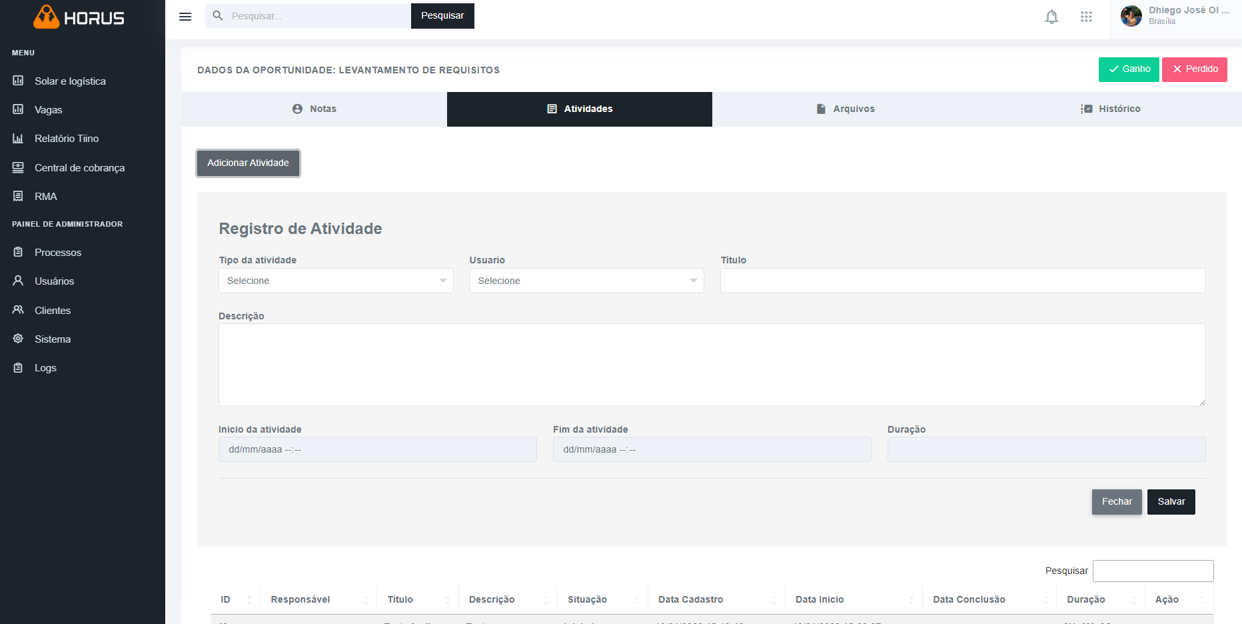The height and width of the screenshot is (624, 1242).
Task: Sort table by Responsável column
Action: click(318, 599)
